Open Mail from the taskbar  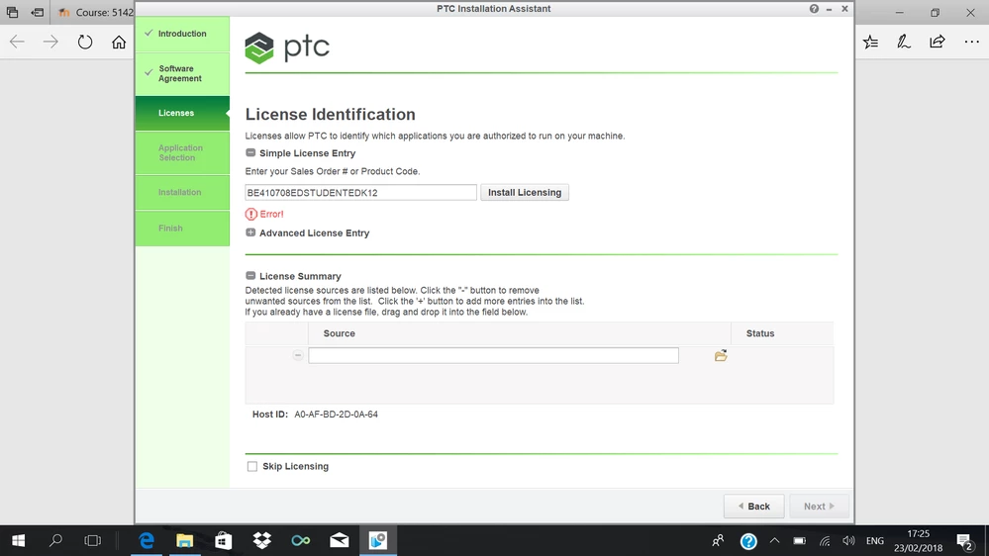tap(340, 540)
